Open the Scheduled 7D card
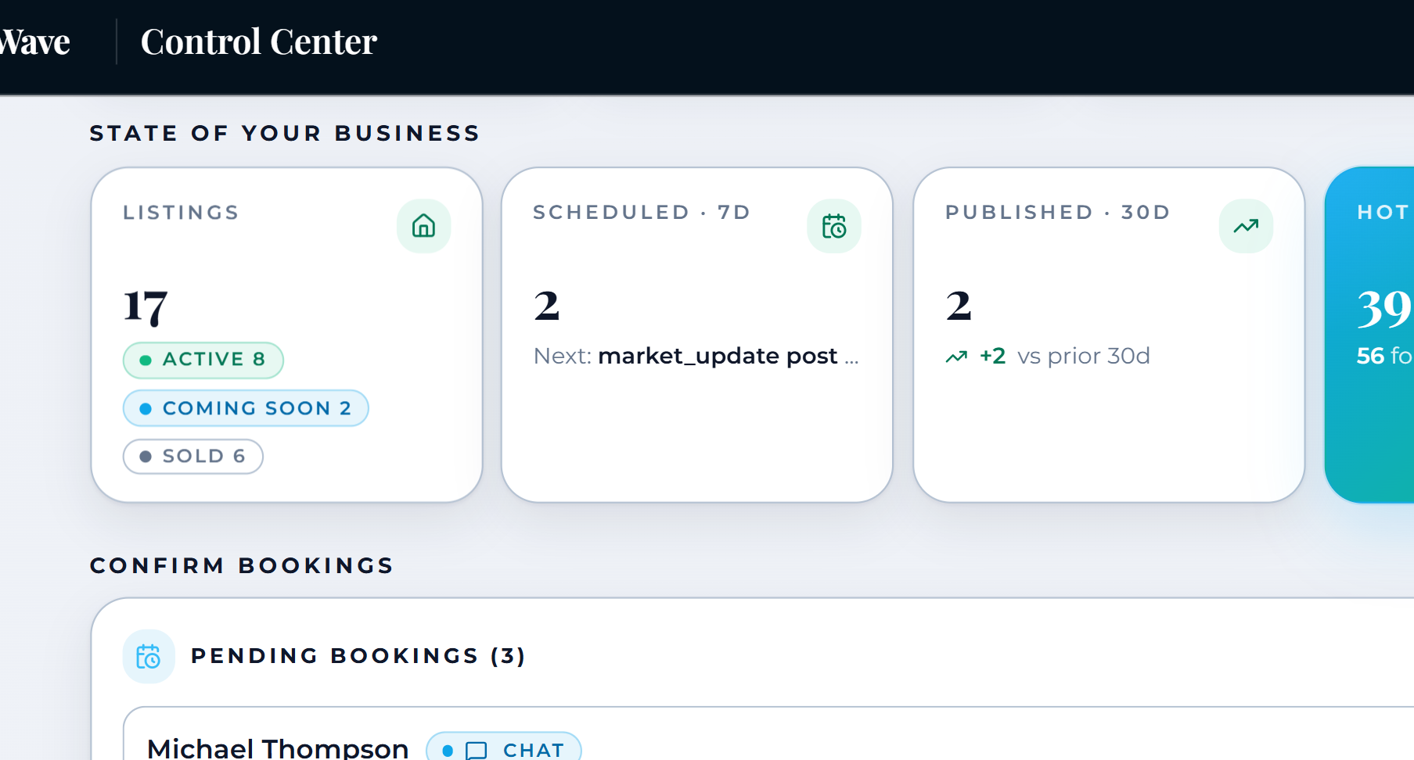The width and height of the screenshot is (1414, 760). (697, 335)
